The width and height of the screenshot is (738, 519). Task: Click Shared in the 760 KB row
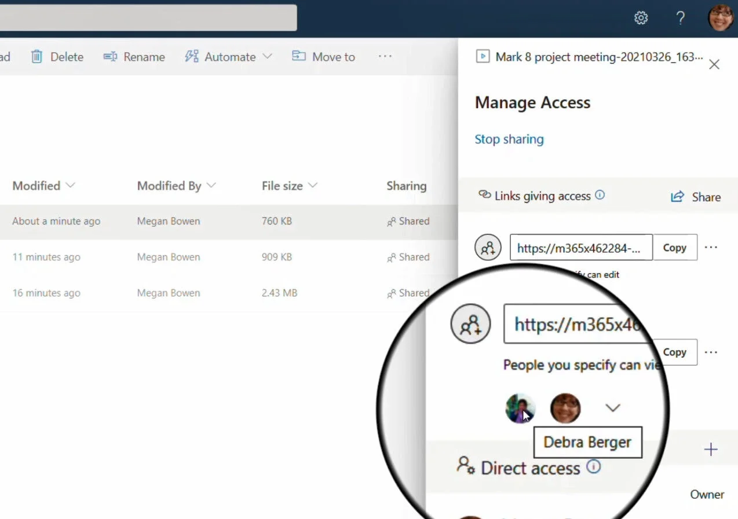[408, 221]
